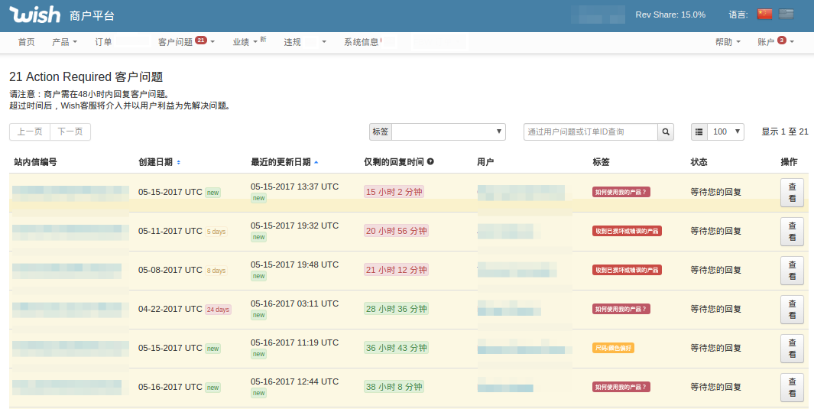Click the list view icon button
This screenshot has height=409, width=814.
[699, 132]
